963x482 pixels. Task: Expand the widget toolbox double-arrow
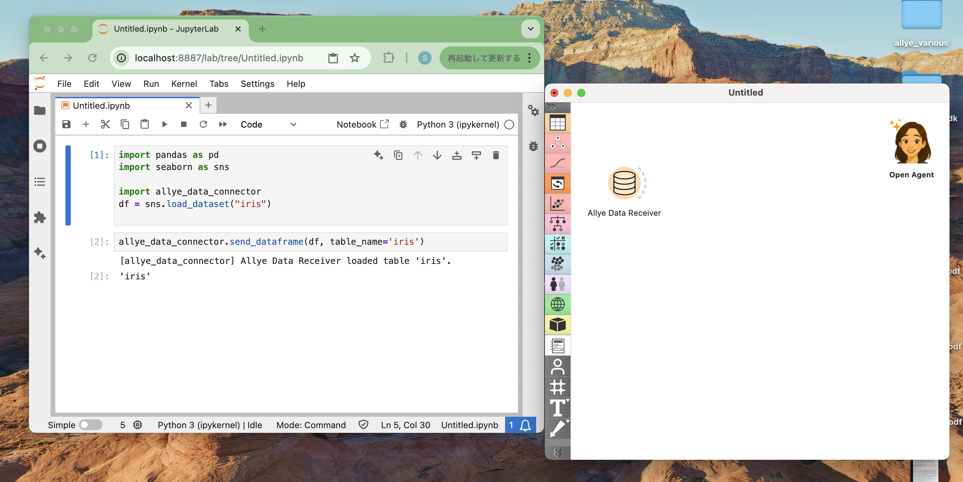click(551, 107)
